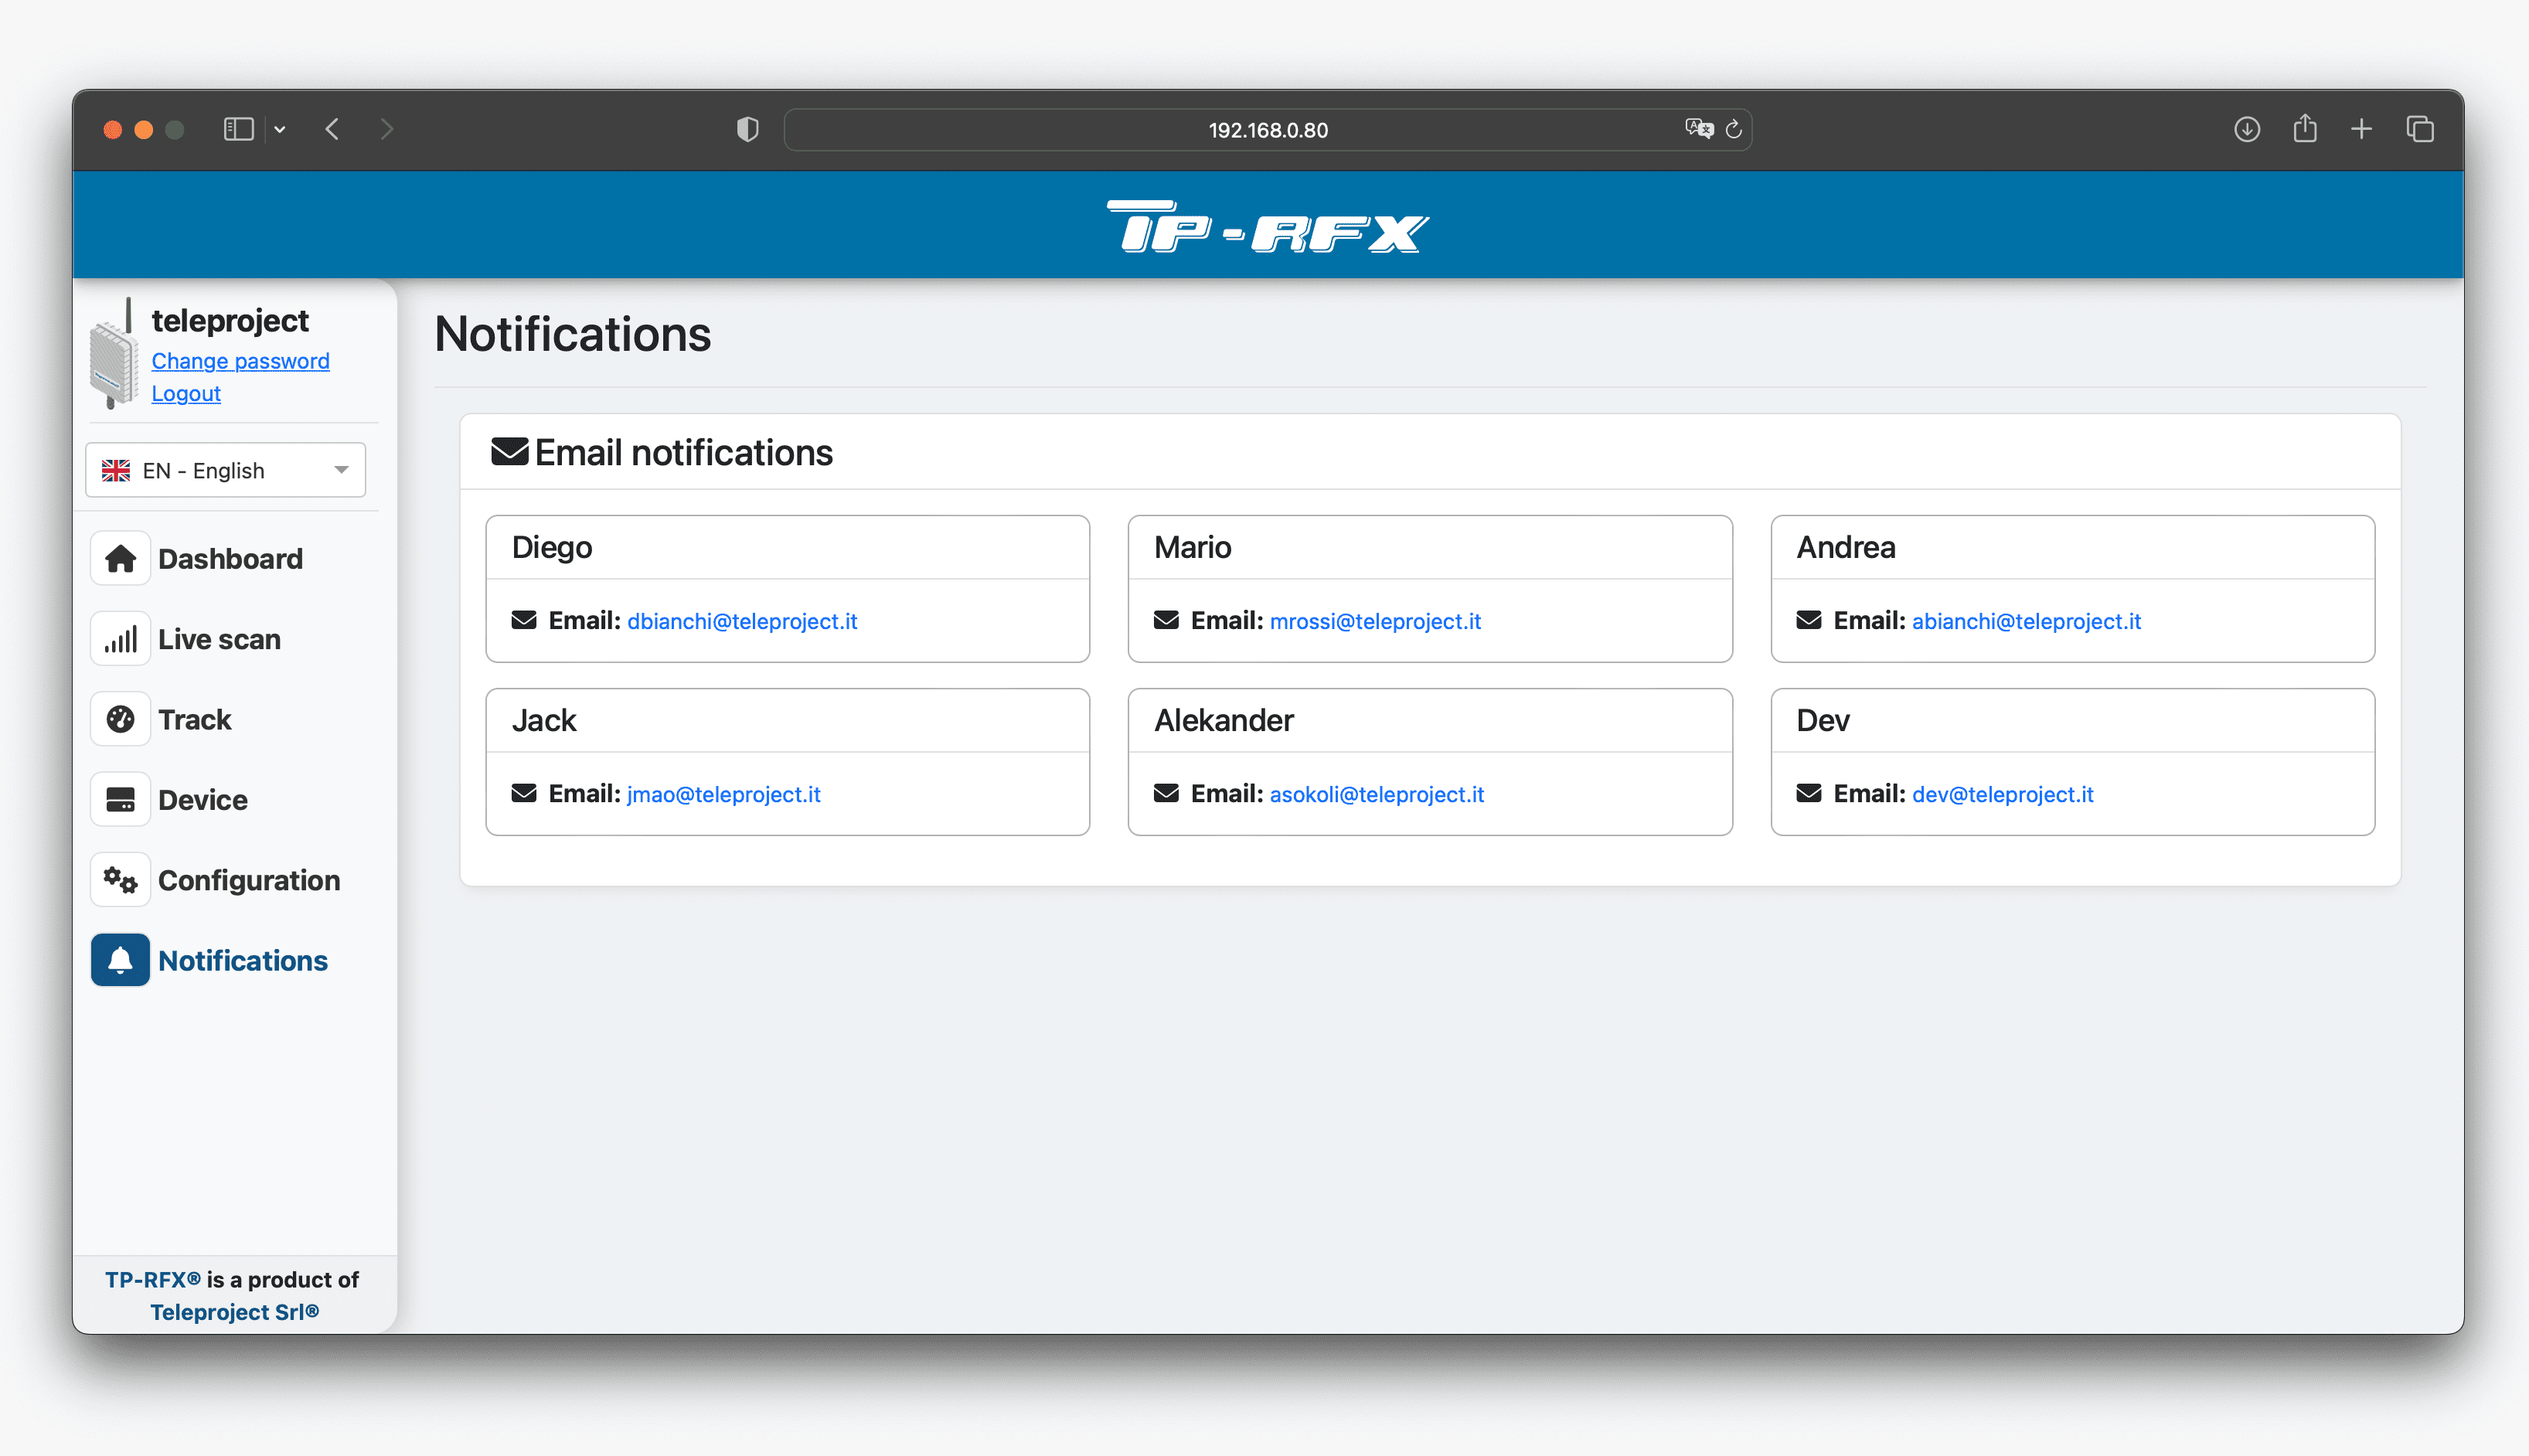Click the Live scan signal bars icon
This screenshot has width=2529, height=1456.
pyautogui.click(x=120, y=639)
